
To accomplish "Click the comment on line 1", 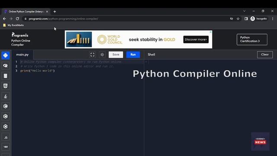I will (x=71, y=62).
